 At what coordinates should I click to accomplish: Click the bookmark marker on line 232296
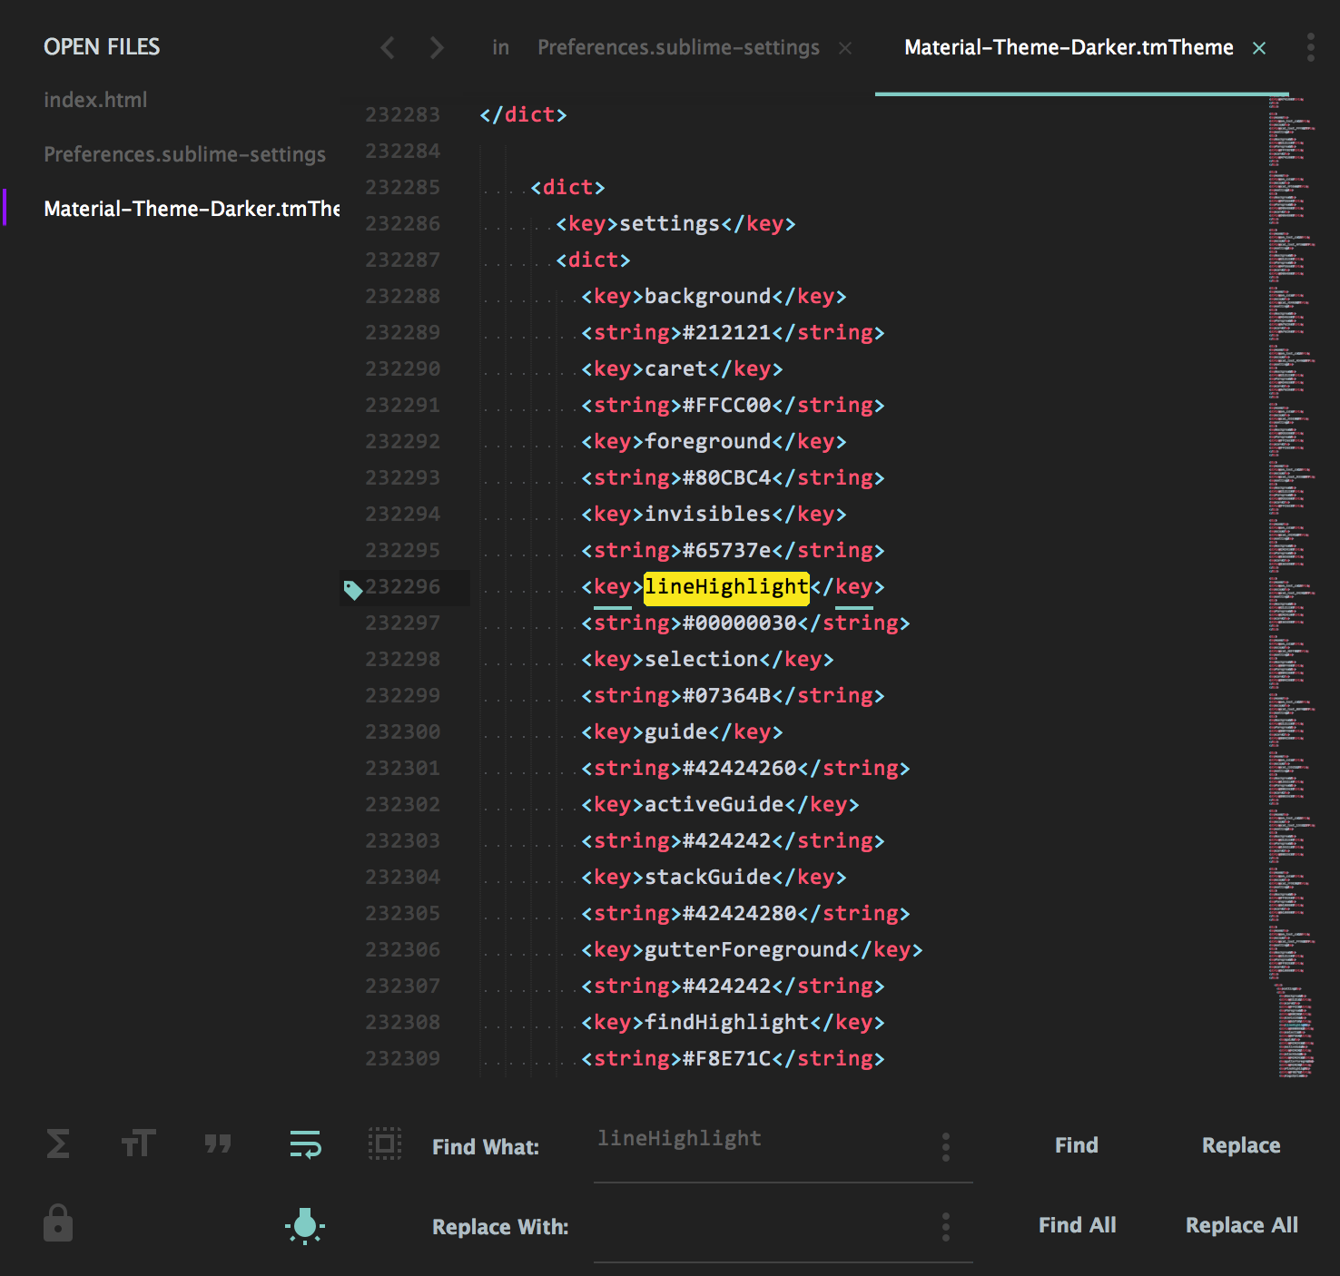(x=354, y=588)
